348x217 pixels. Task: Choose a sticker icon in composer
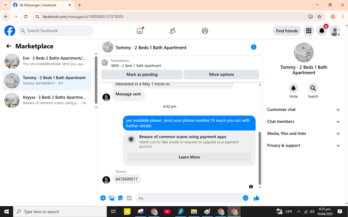(x=120, y=198)
